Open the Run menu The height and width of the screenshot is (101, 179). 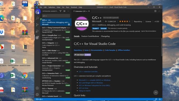[x=67, y=7]
